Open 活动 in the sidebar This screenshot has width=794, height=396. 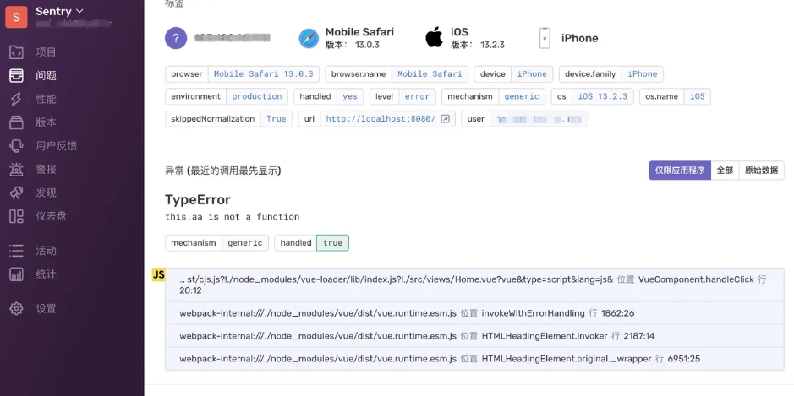(46, 251)
